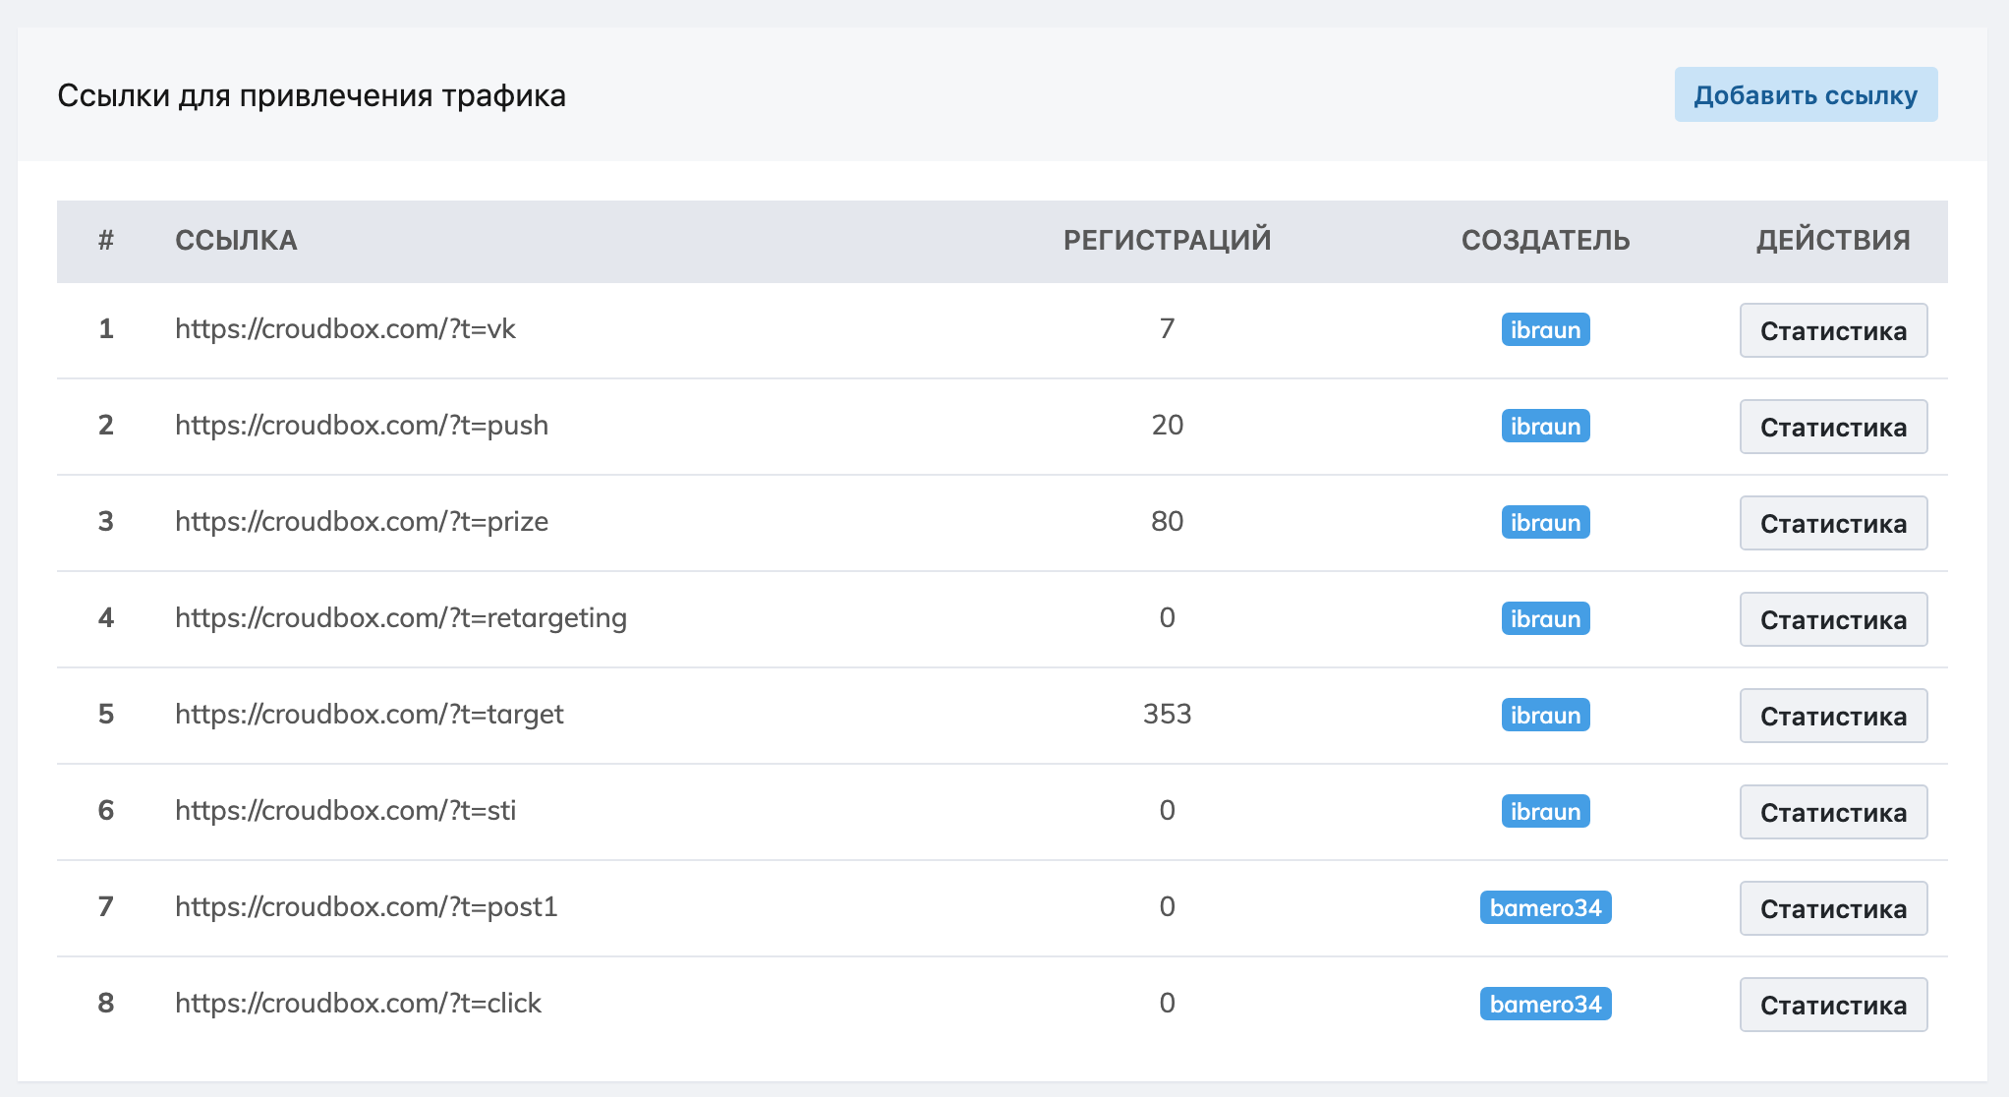
Task: Click the "Добавить ссылку" button
Action: [1806, 95]
